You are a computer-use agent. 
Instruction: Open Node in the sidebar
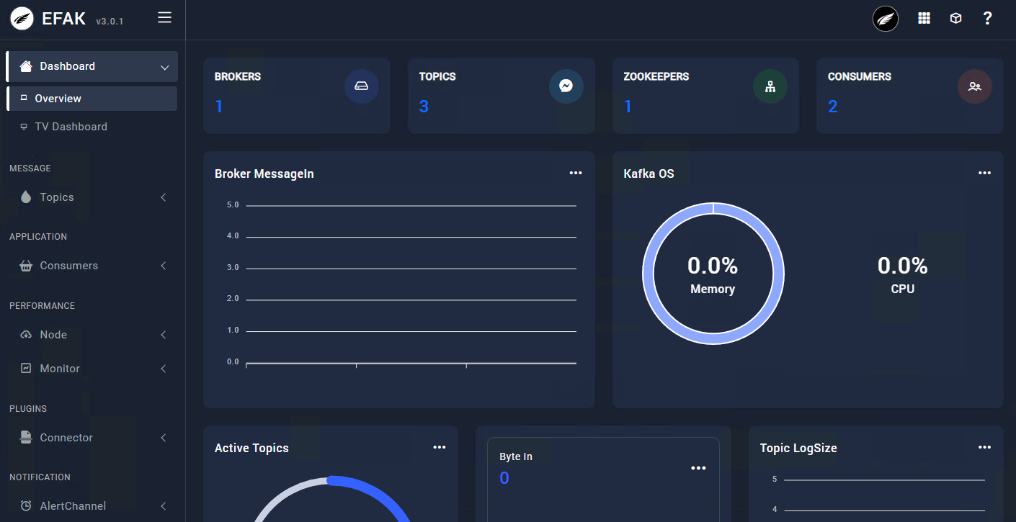(x=92, y=335)
